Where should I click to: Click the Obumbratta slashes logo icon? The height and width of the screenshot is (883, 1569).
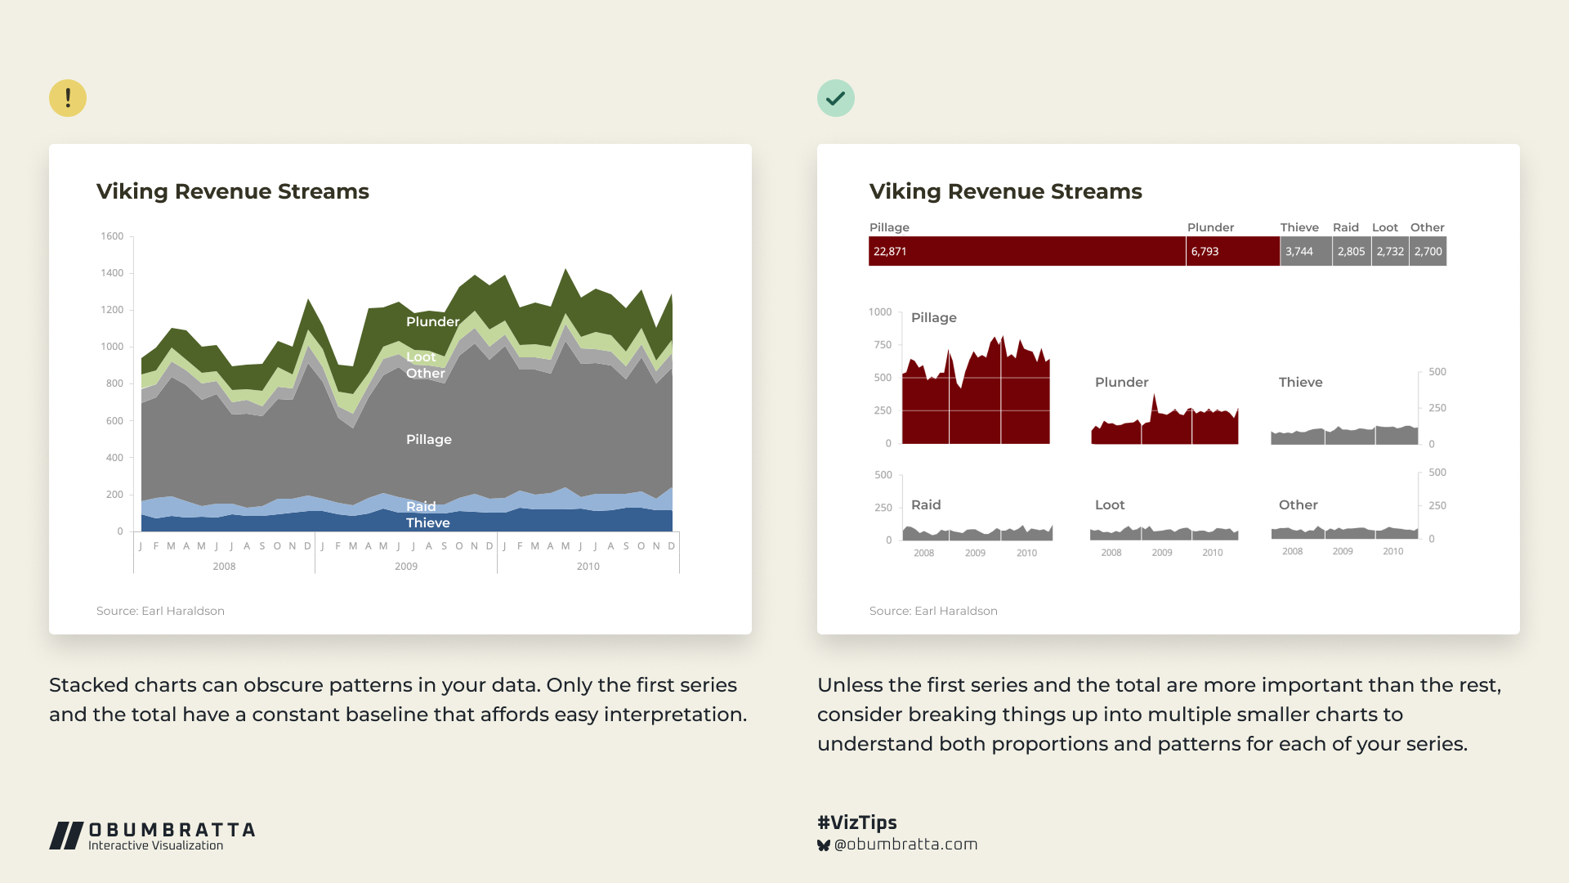(x=66, y=836)
